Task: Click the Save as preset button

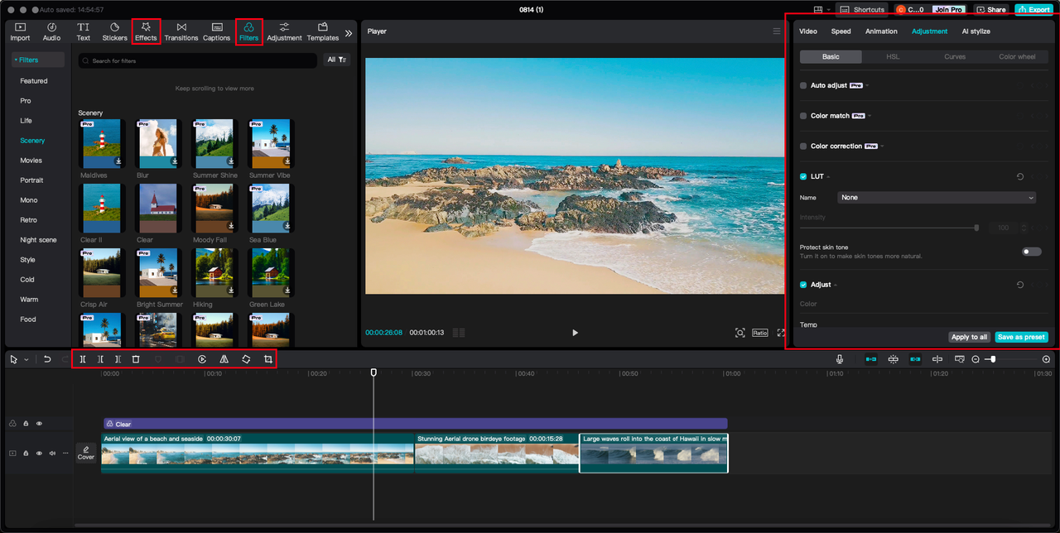Action: coord(1021,337)
